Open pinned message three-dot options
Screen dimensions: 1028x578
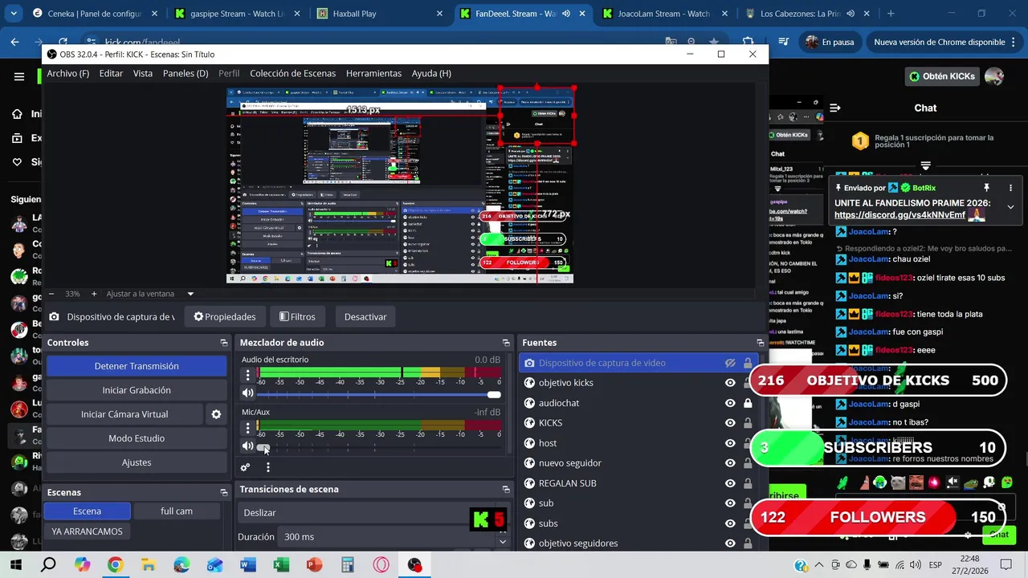(x=1010, y=188)
